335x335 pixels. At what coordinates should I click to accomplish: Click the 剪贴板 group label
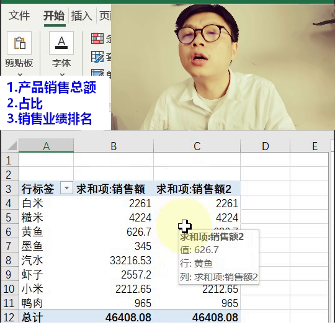coord(19,63)
